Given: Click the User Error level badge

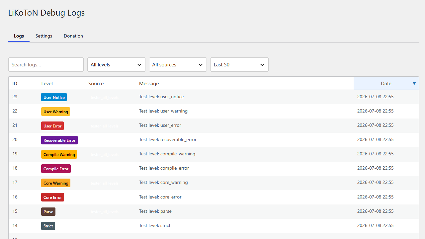Looking at the screenshot, I should coord(52,126).
